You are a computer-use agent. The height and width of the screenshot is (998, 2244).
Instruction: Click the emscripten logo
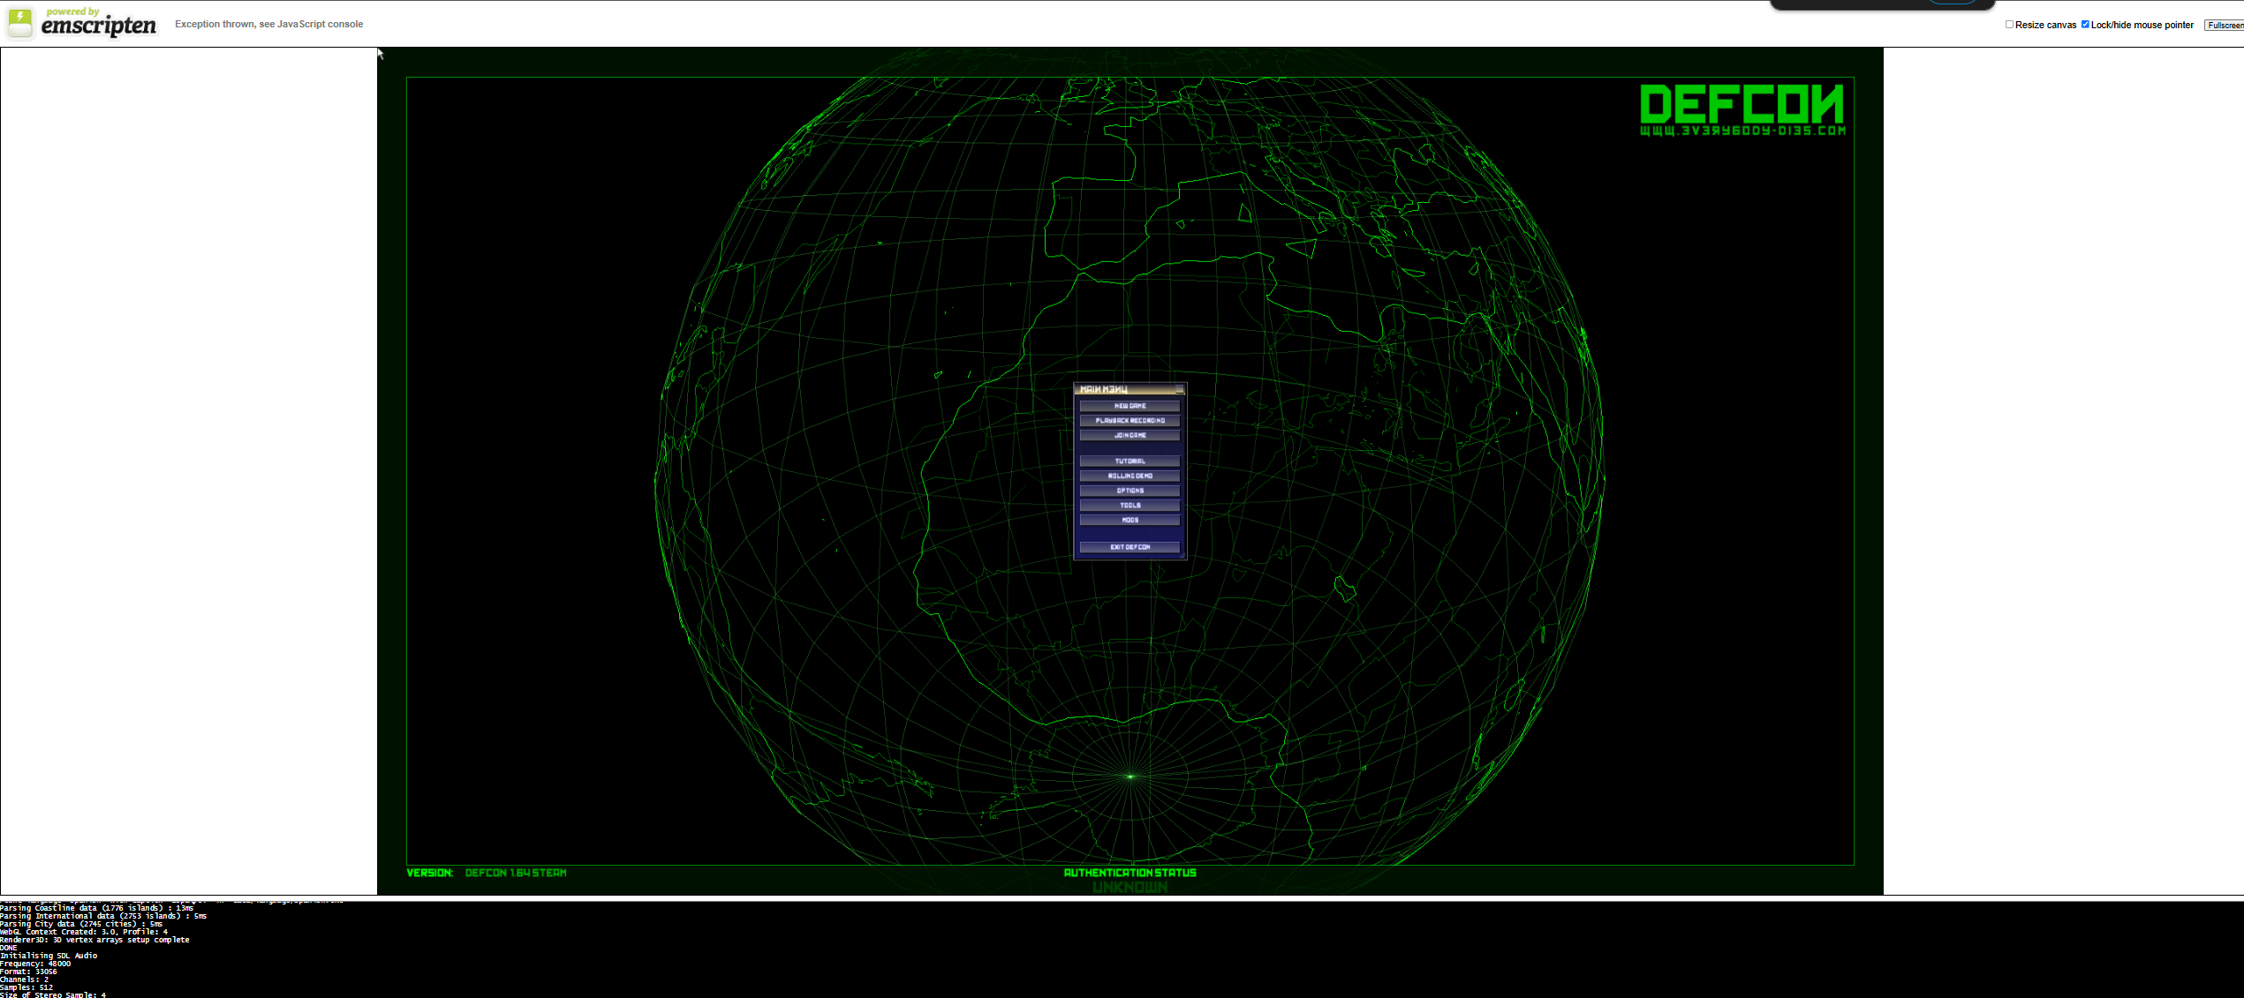(x=81, y=23)
